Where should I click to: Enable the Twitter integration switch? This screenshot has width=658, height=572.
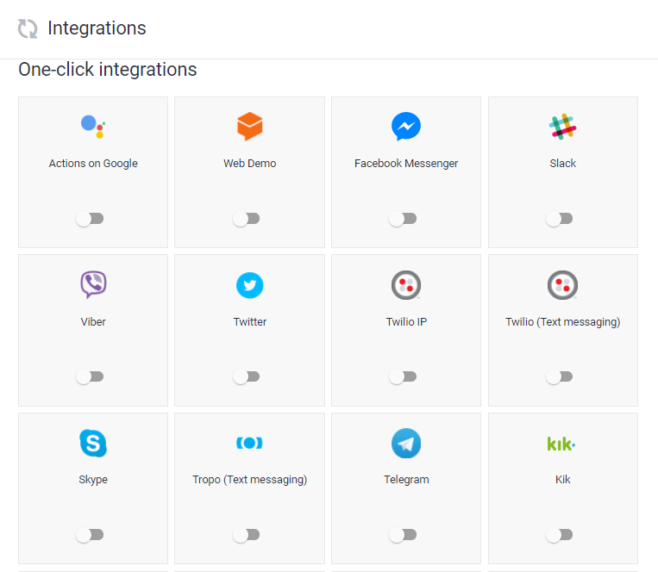[246, 376]
